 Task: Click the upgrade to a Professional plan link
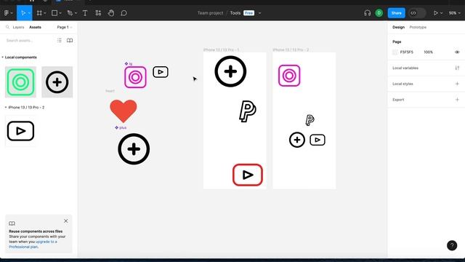[x=33, y=245]
